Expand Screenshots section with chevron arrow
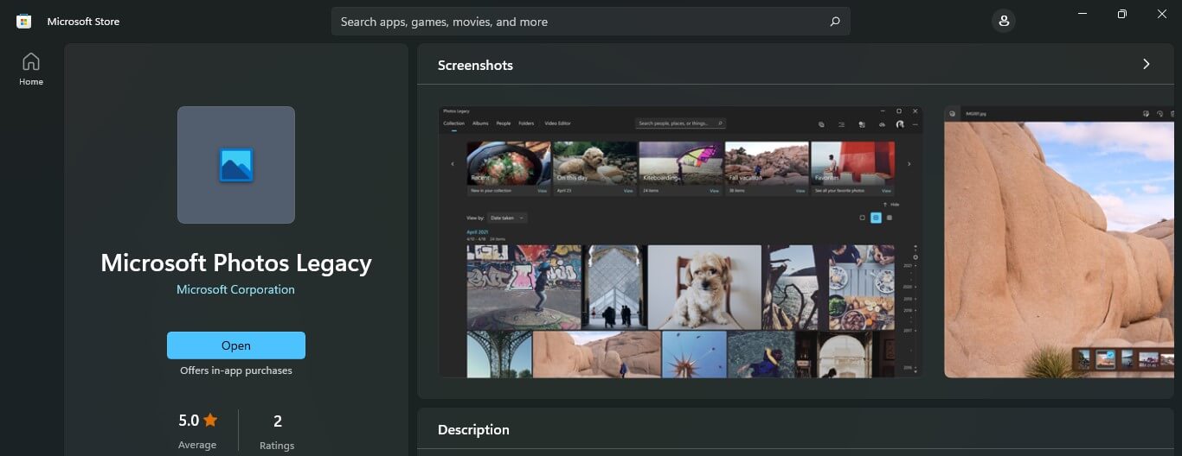Screen dimensions: 1182x456 [x=1147, y=64]
